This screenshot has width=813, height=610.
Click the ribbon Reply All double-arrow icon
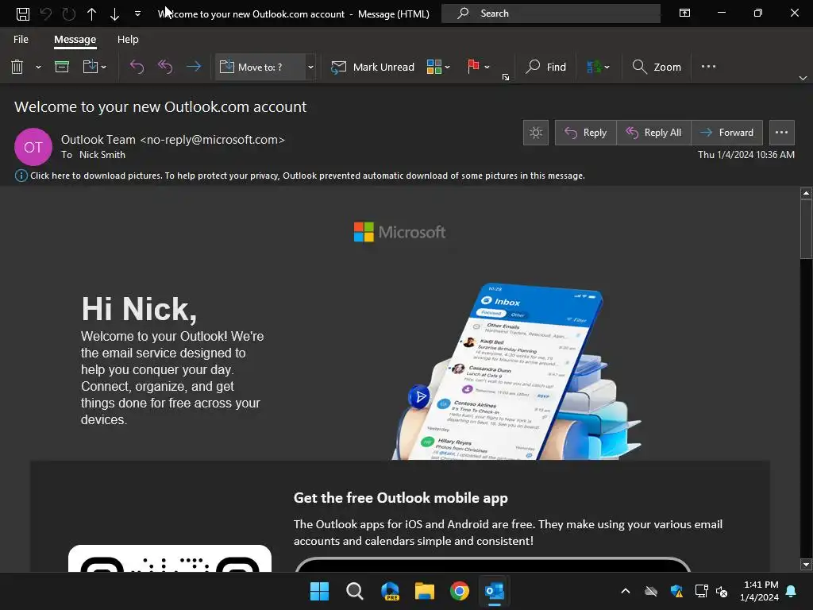pyautogui.click(x=165, y=67)
